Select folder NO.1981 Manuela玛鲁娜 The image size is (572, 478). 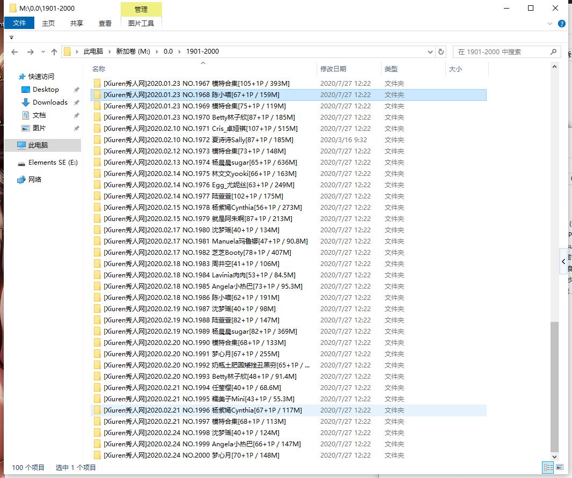[289, 241]
